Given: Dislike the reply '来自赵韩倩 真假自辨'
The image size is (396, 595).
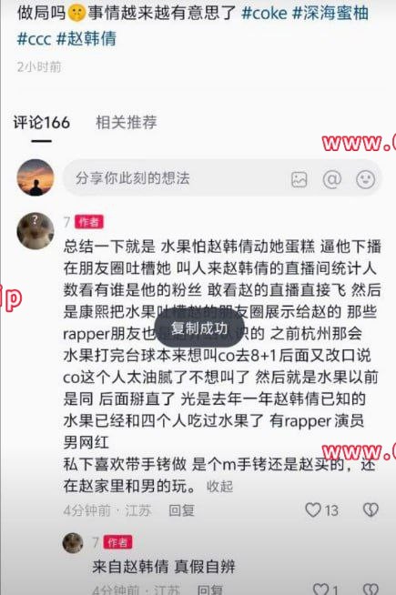Looking at the screenshot, I should click(x=371, y=589).
